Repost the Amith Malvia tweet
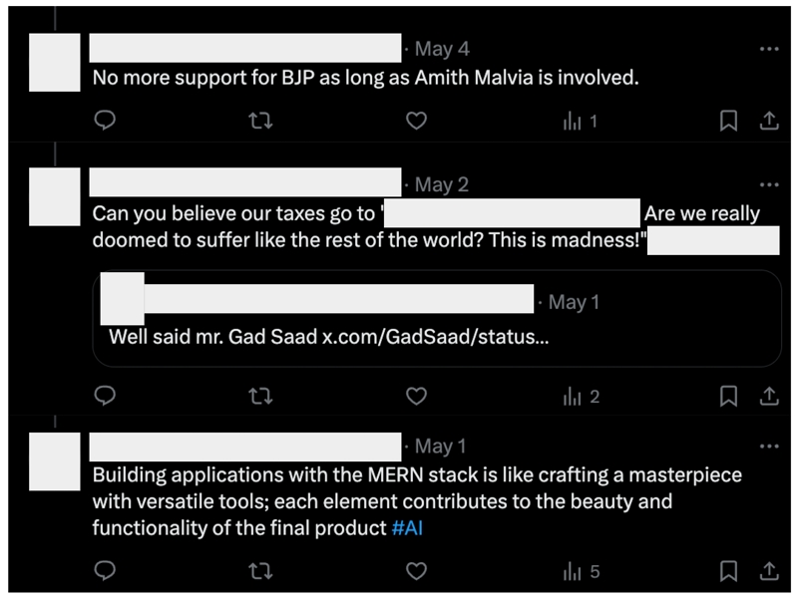Viewport: 798px width, 600px height. coord(260,121)
